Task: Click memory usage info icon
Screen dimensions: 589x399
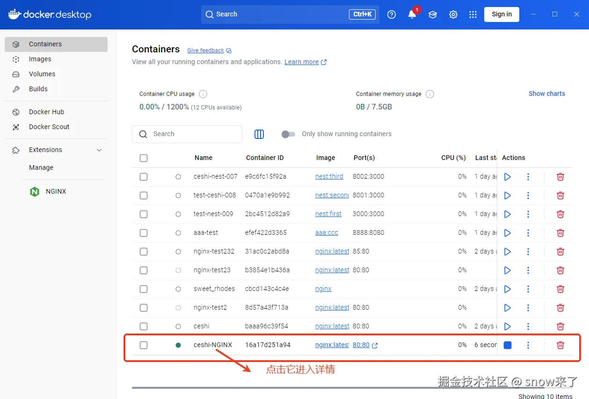Action: click(430, 94)
